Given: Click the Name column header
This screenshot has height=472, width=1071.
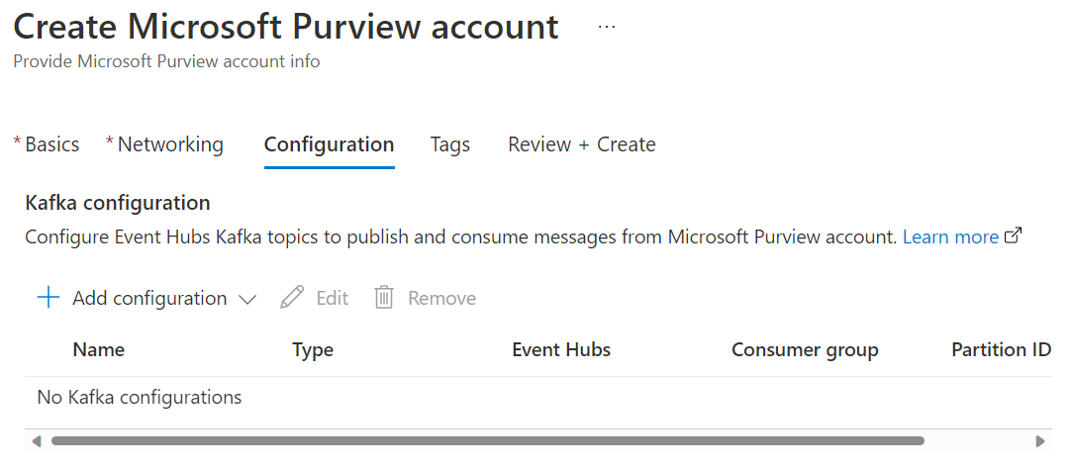Looking at the screenshot, I should 99,349.
